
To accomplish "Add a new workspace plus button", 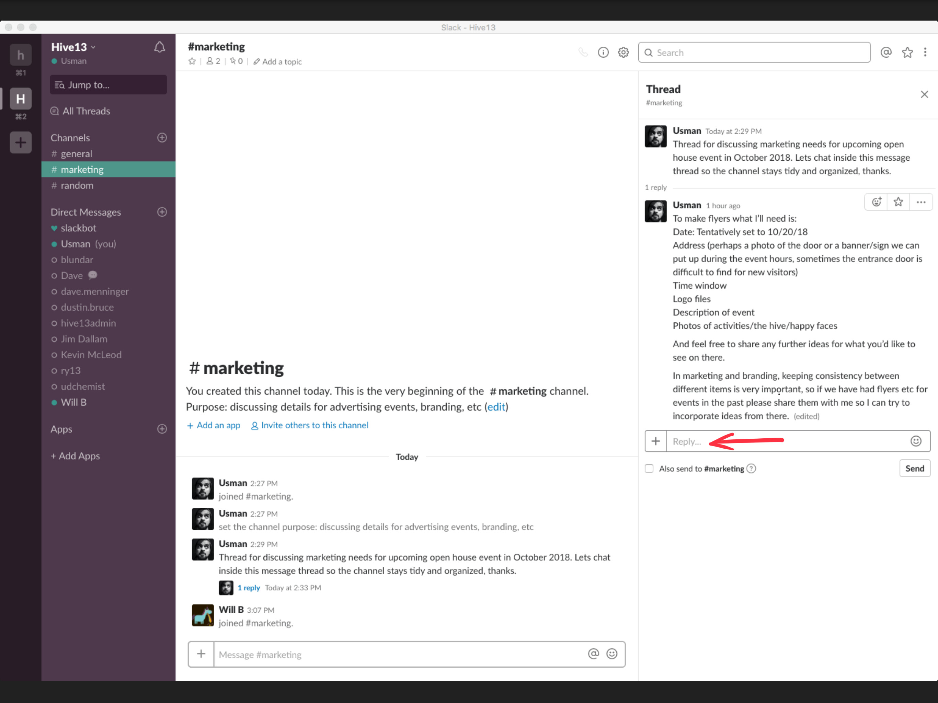I will pyautogui.click(x=20, y=142).
